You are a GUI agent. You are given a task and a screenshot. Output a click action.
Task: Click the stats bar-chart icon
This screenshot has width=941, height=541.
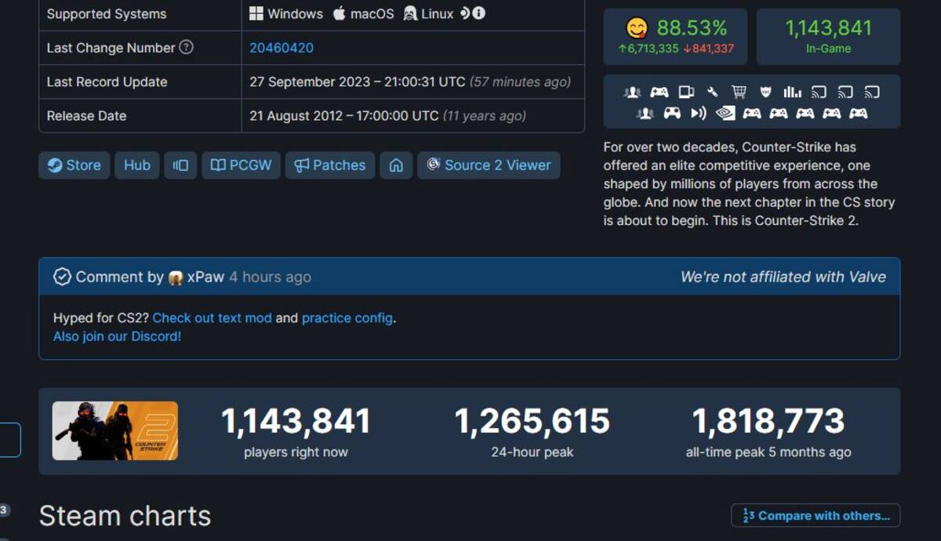click(793, 93)
